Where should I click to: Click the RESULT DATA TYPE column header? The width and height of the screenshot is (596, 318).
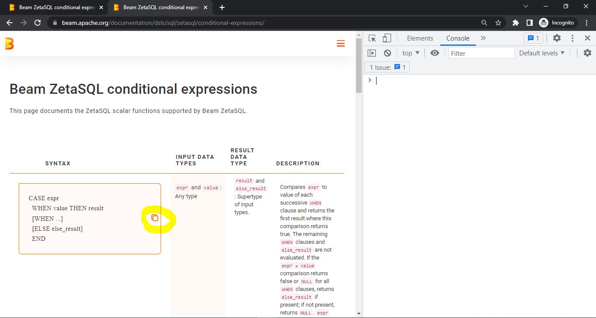[x=242, y=157]
